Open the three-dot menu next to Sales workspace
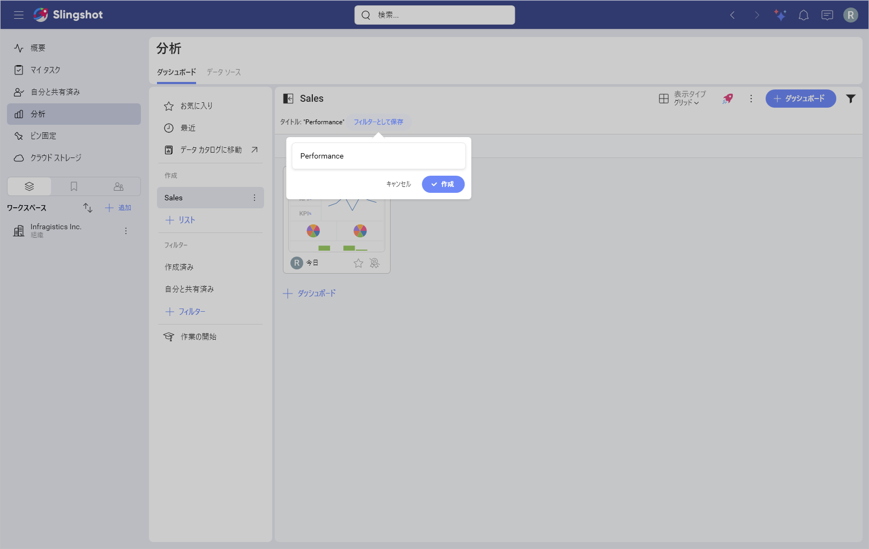Image resolution: width=869 pixels, height=549 pixels. pyautogui.click(x=254, y=198)
